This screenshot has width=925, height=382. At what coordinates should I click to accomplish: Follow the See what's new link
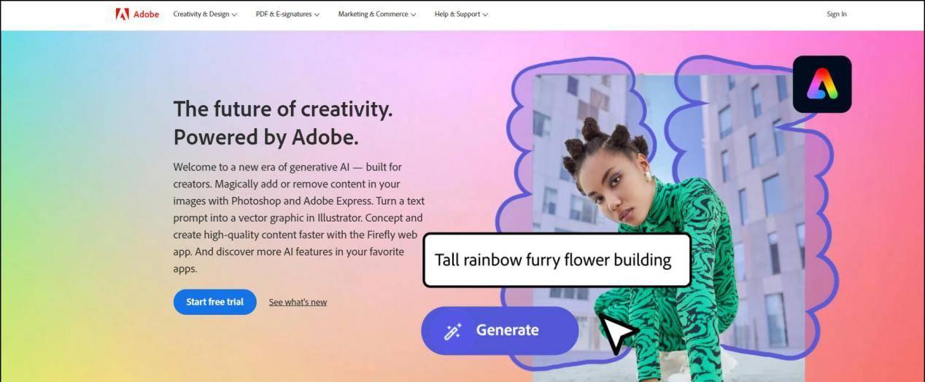[x=298, y=302]
